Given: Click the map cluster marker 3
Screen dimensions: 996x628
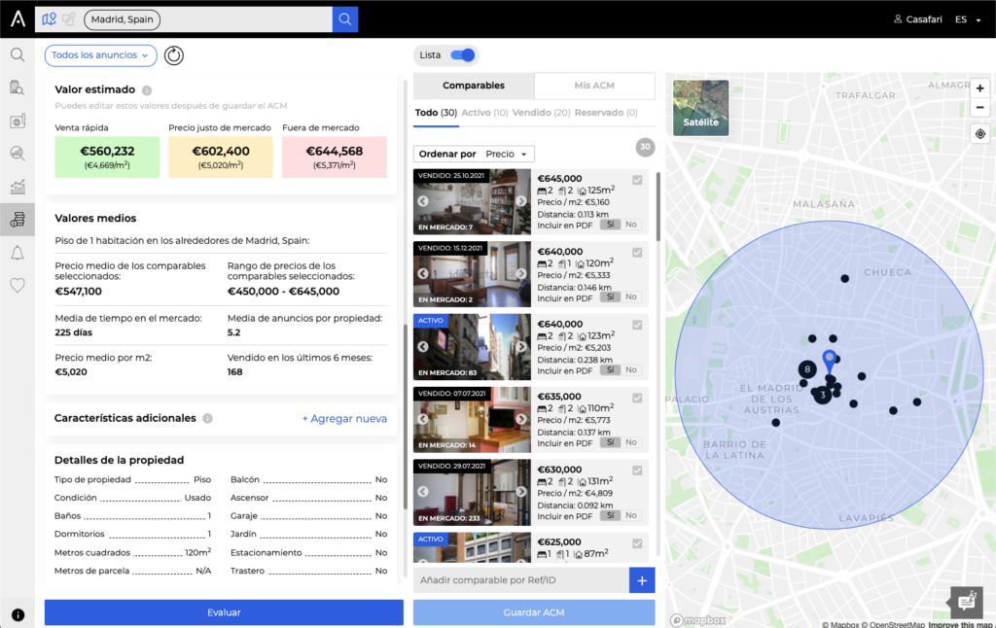Looking at the screenshot, I should (823, 395).
